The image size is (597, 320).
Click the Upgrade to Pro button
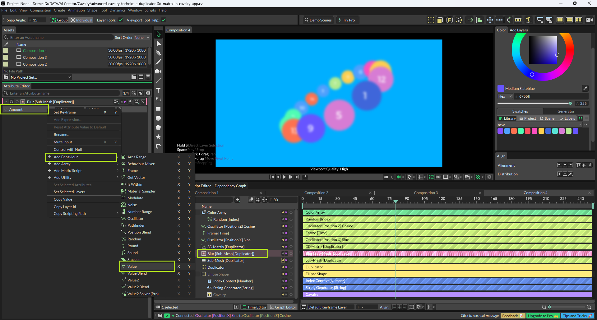click(x=543, y=316)
